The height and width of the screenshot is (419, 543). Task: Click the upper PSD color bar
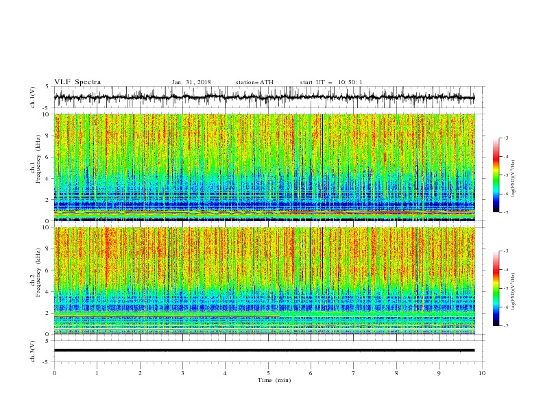(496, 175)
